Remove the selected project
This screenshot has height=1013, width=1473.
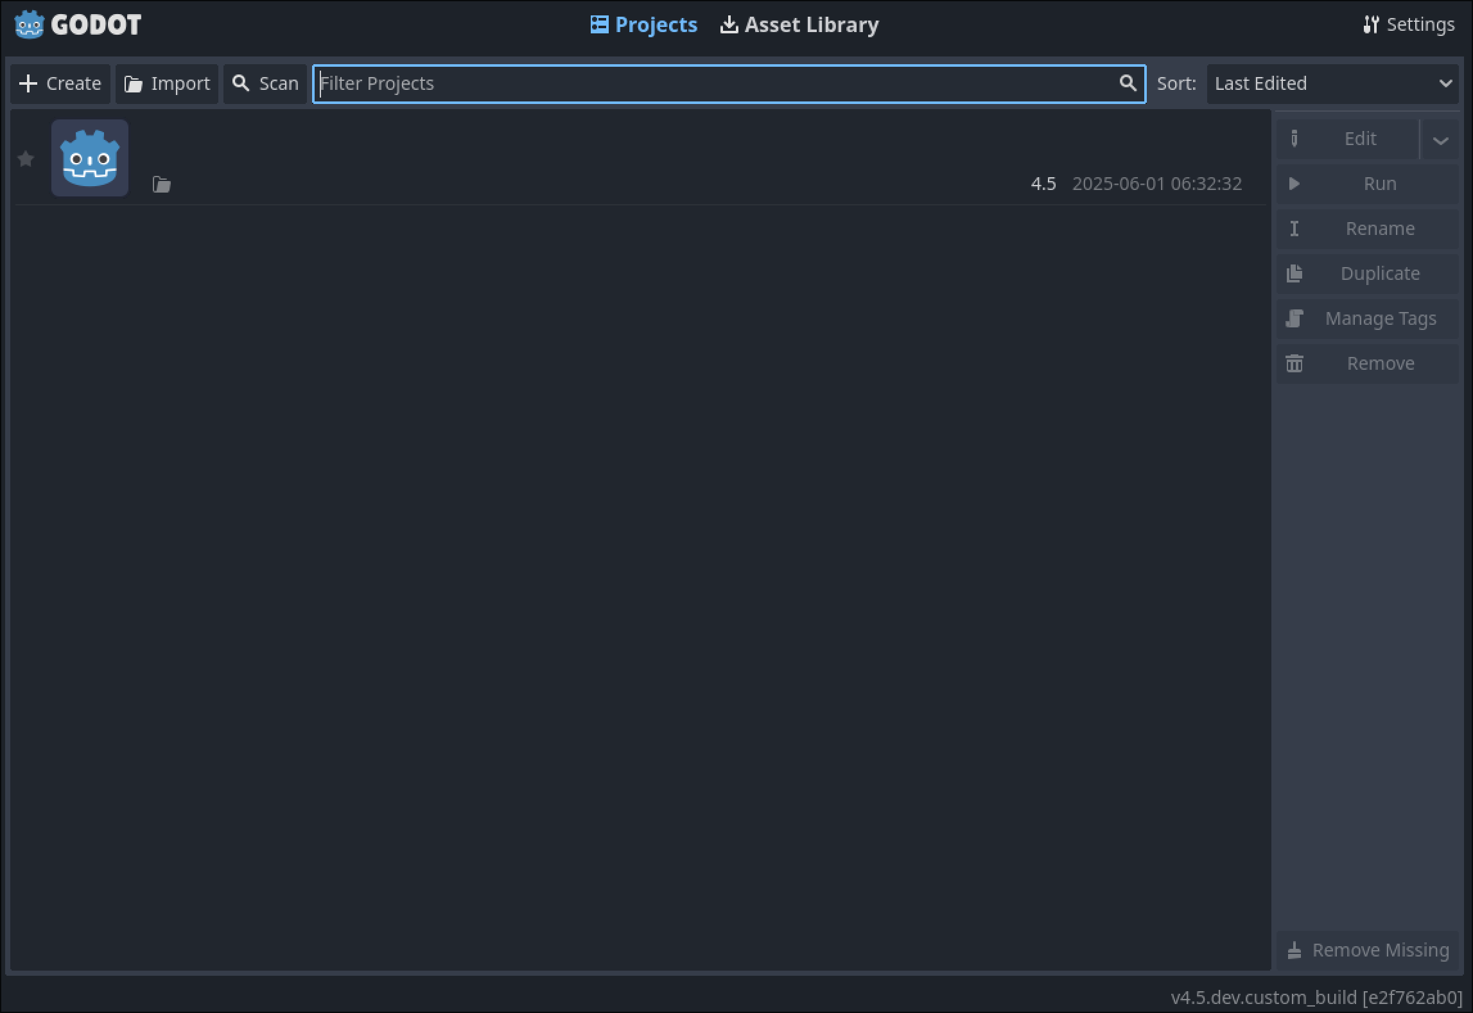1368,363
